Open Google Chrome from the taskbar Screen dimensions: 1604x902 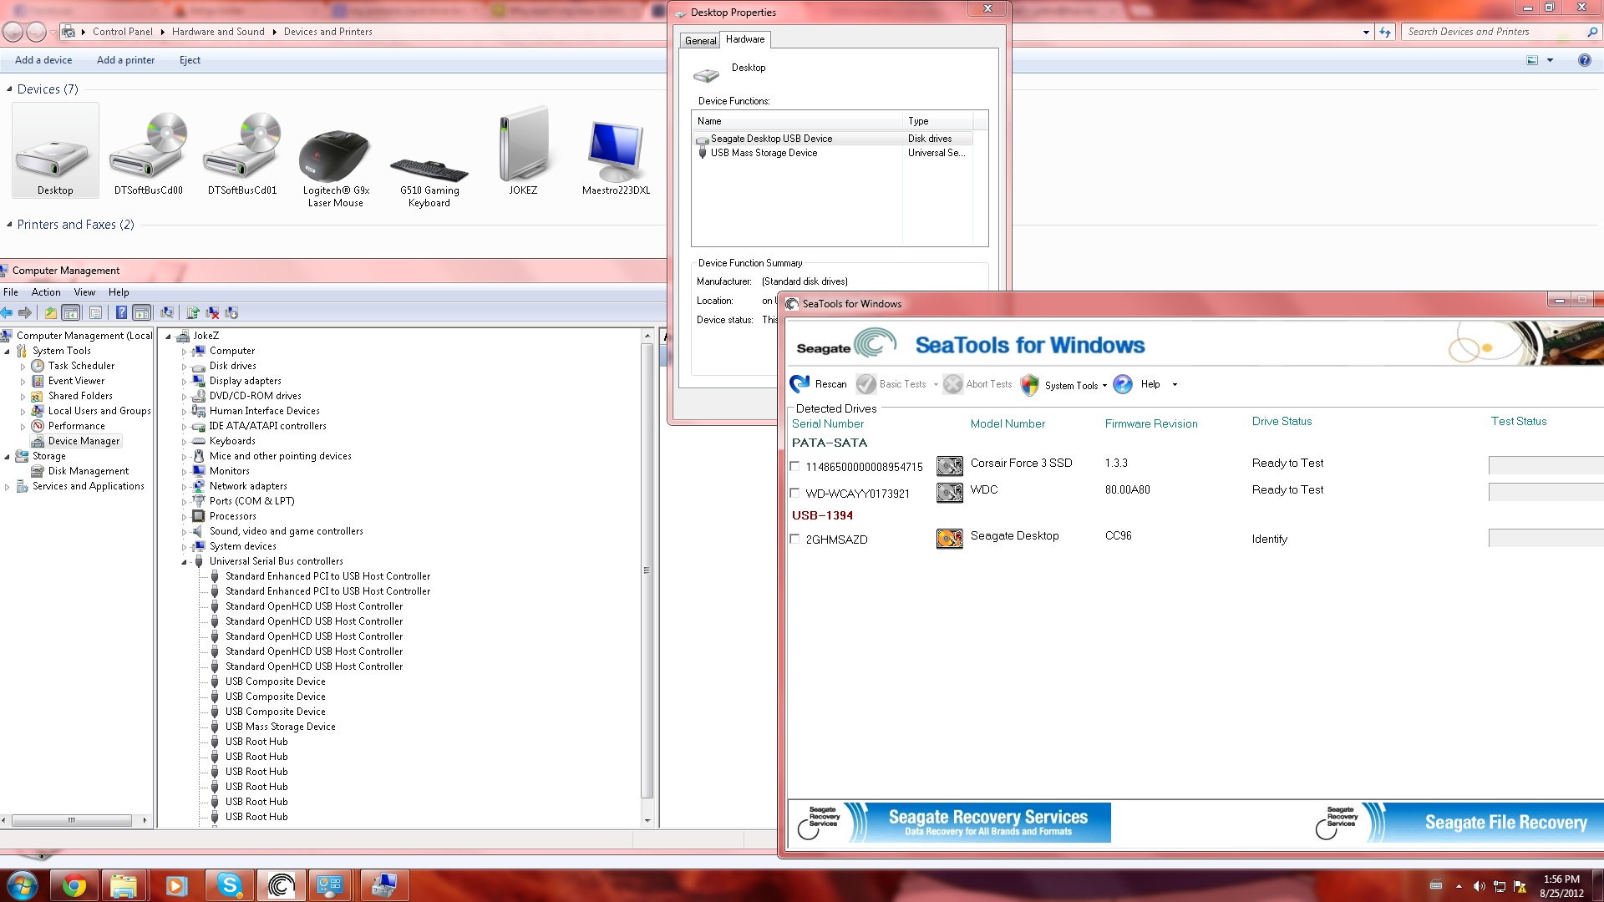tap(74, 885)
